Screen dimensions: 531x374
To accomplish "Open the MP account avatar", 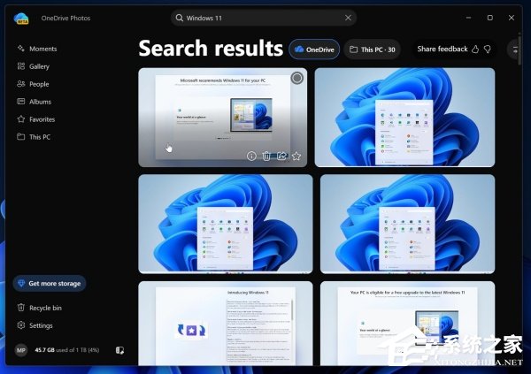I will pyautogui.click(x=21, y=350).
